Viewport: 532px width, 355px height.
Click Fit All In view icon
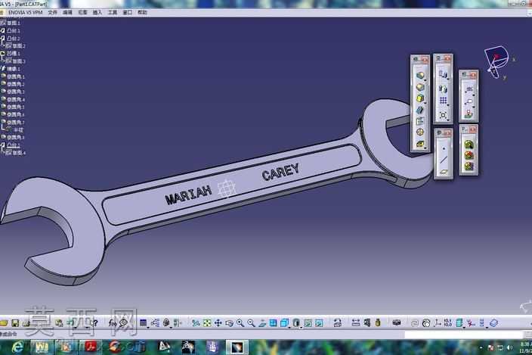(x=207, y=322)
